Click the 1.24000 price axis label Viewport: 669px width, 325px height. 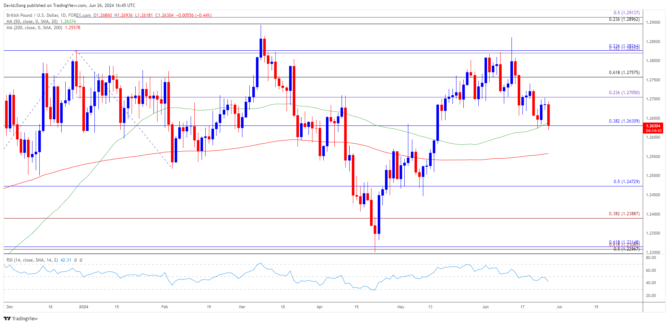tap(653, 214)
